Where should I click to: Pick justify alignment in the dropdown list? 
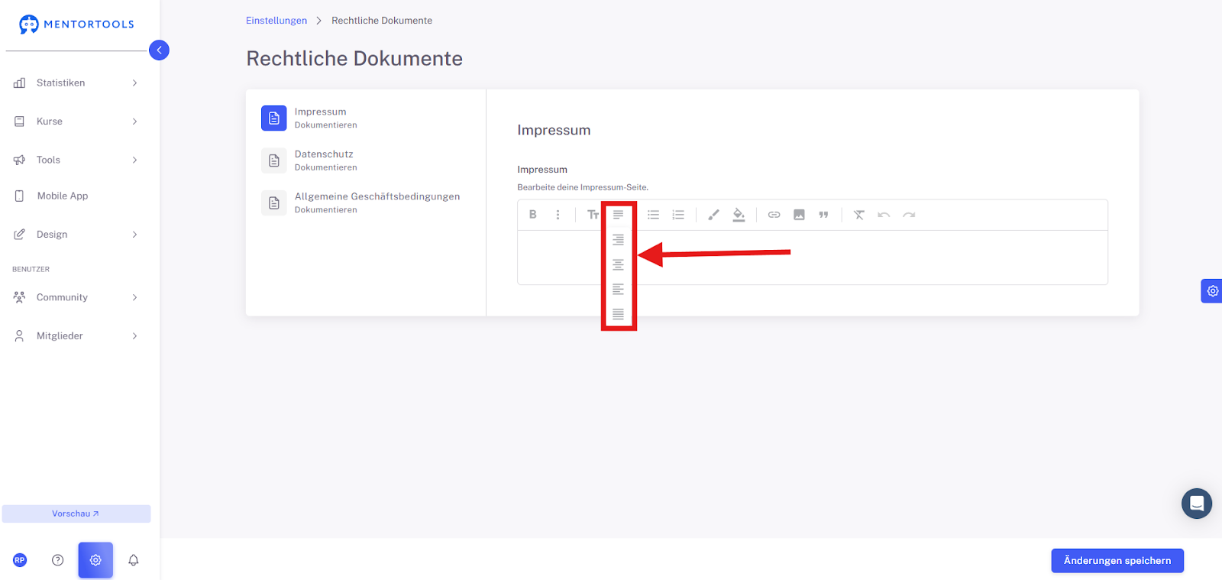point(618,315)
